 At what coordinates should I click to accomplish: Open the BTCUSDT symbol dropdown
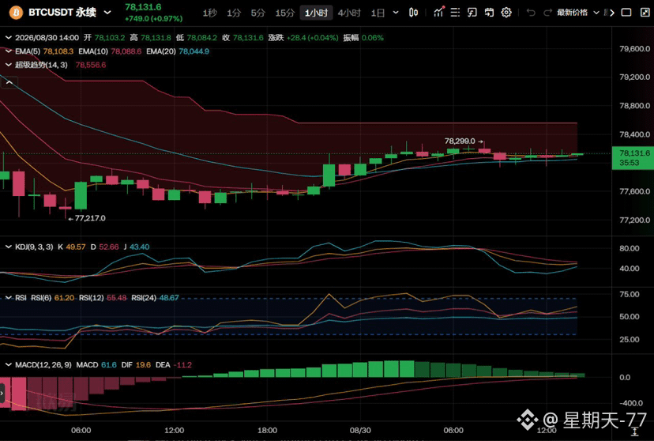coord(107,13)
